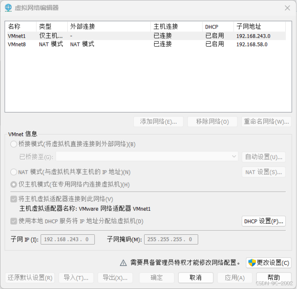Click the 主机连接 column header
This screenshot has width=297, height=289.
click(177, 26)
